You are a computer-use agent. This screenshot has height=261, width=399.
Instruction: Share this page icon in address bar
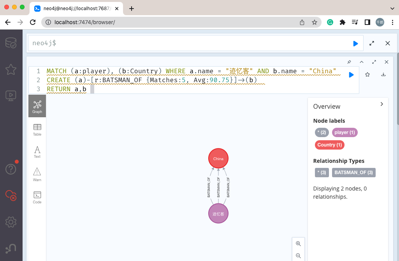302,23
